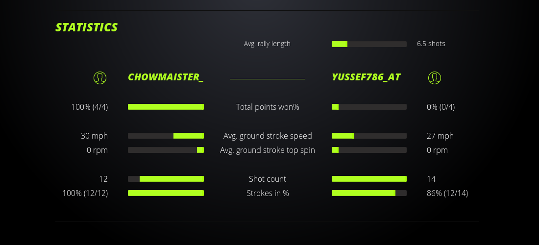The height and width of the screenshot is (245, 539).
Task: Click CHOWMAISTER_ ground stroke speed bar
Action: [x=166, y=136]
